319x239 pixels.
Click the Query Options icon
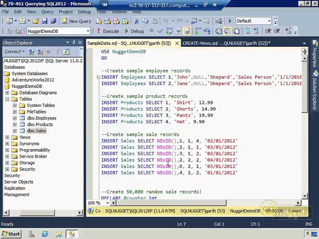coord(178,31)
